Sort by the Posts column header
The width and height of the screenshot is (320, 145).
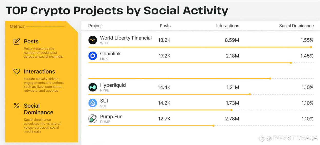tap(165, 26)
